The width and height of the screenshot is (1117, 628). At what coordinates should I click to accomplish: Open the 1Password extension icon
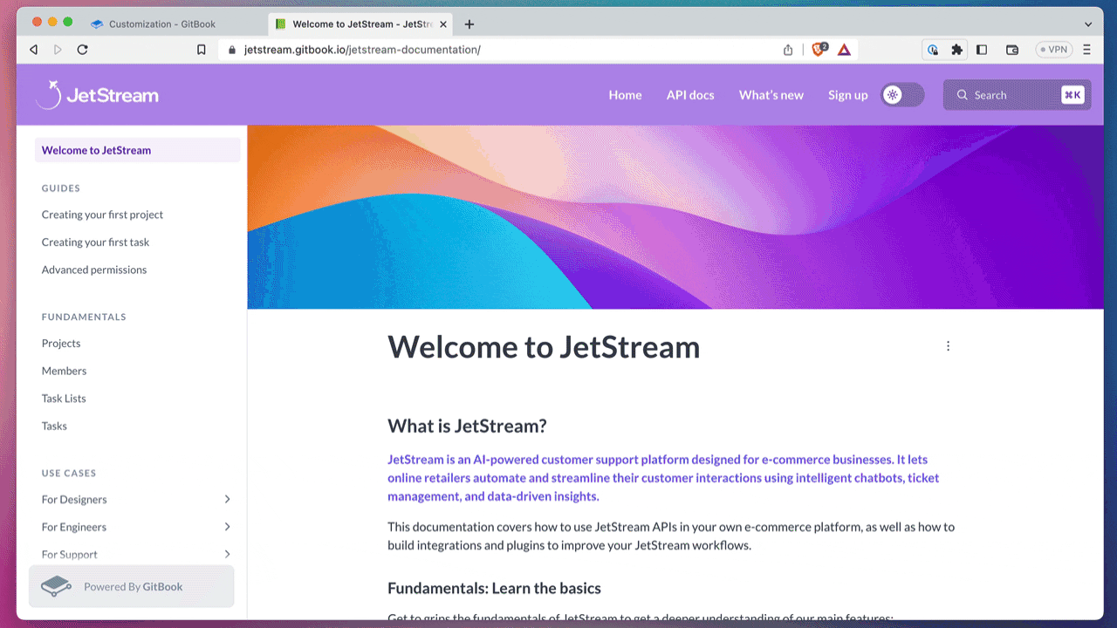933,50
